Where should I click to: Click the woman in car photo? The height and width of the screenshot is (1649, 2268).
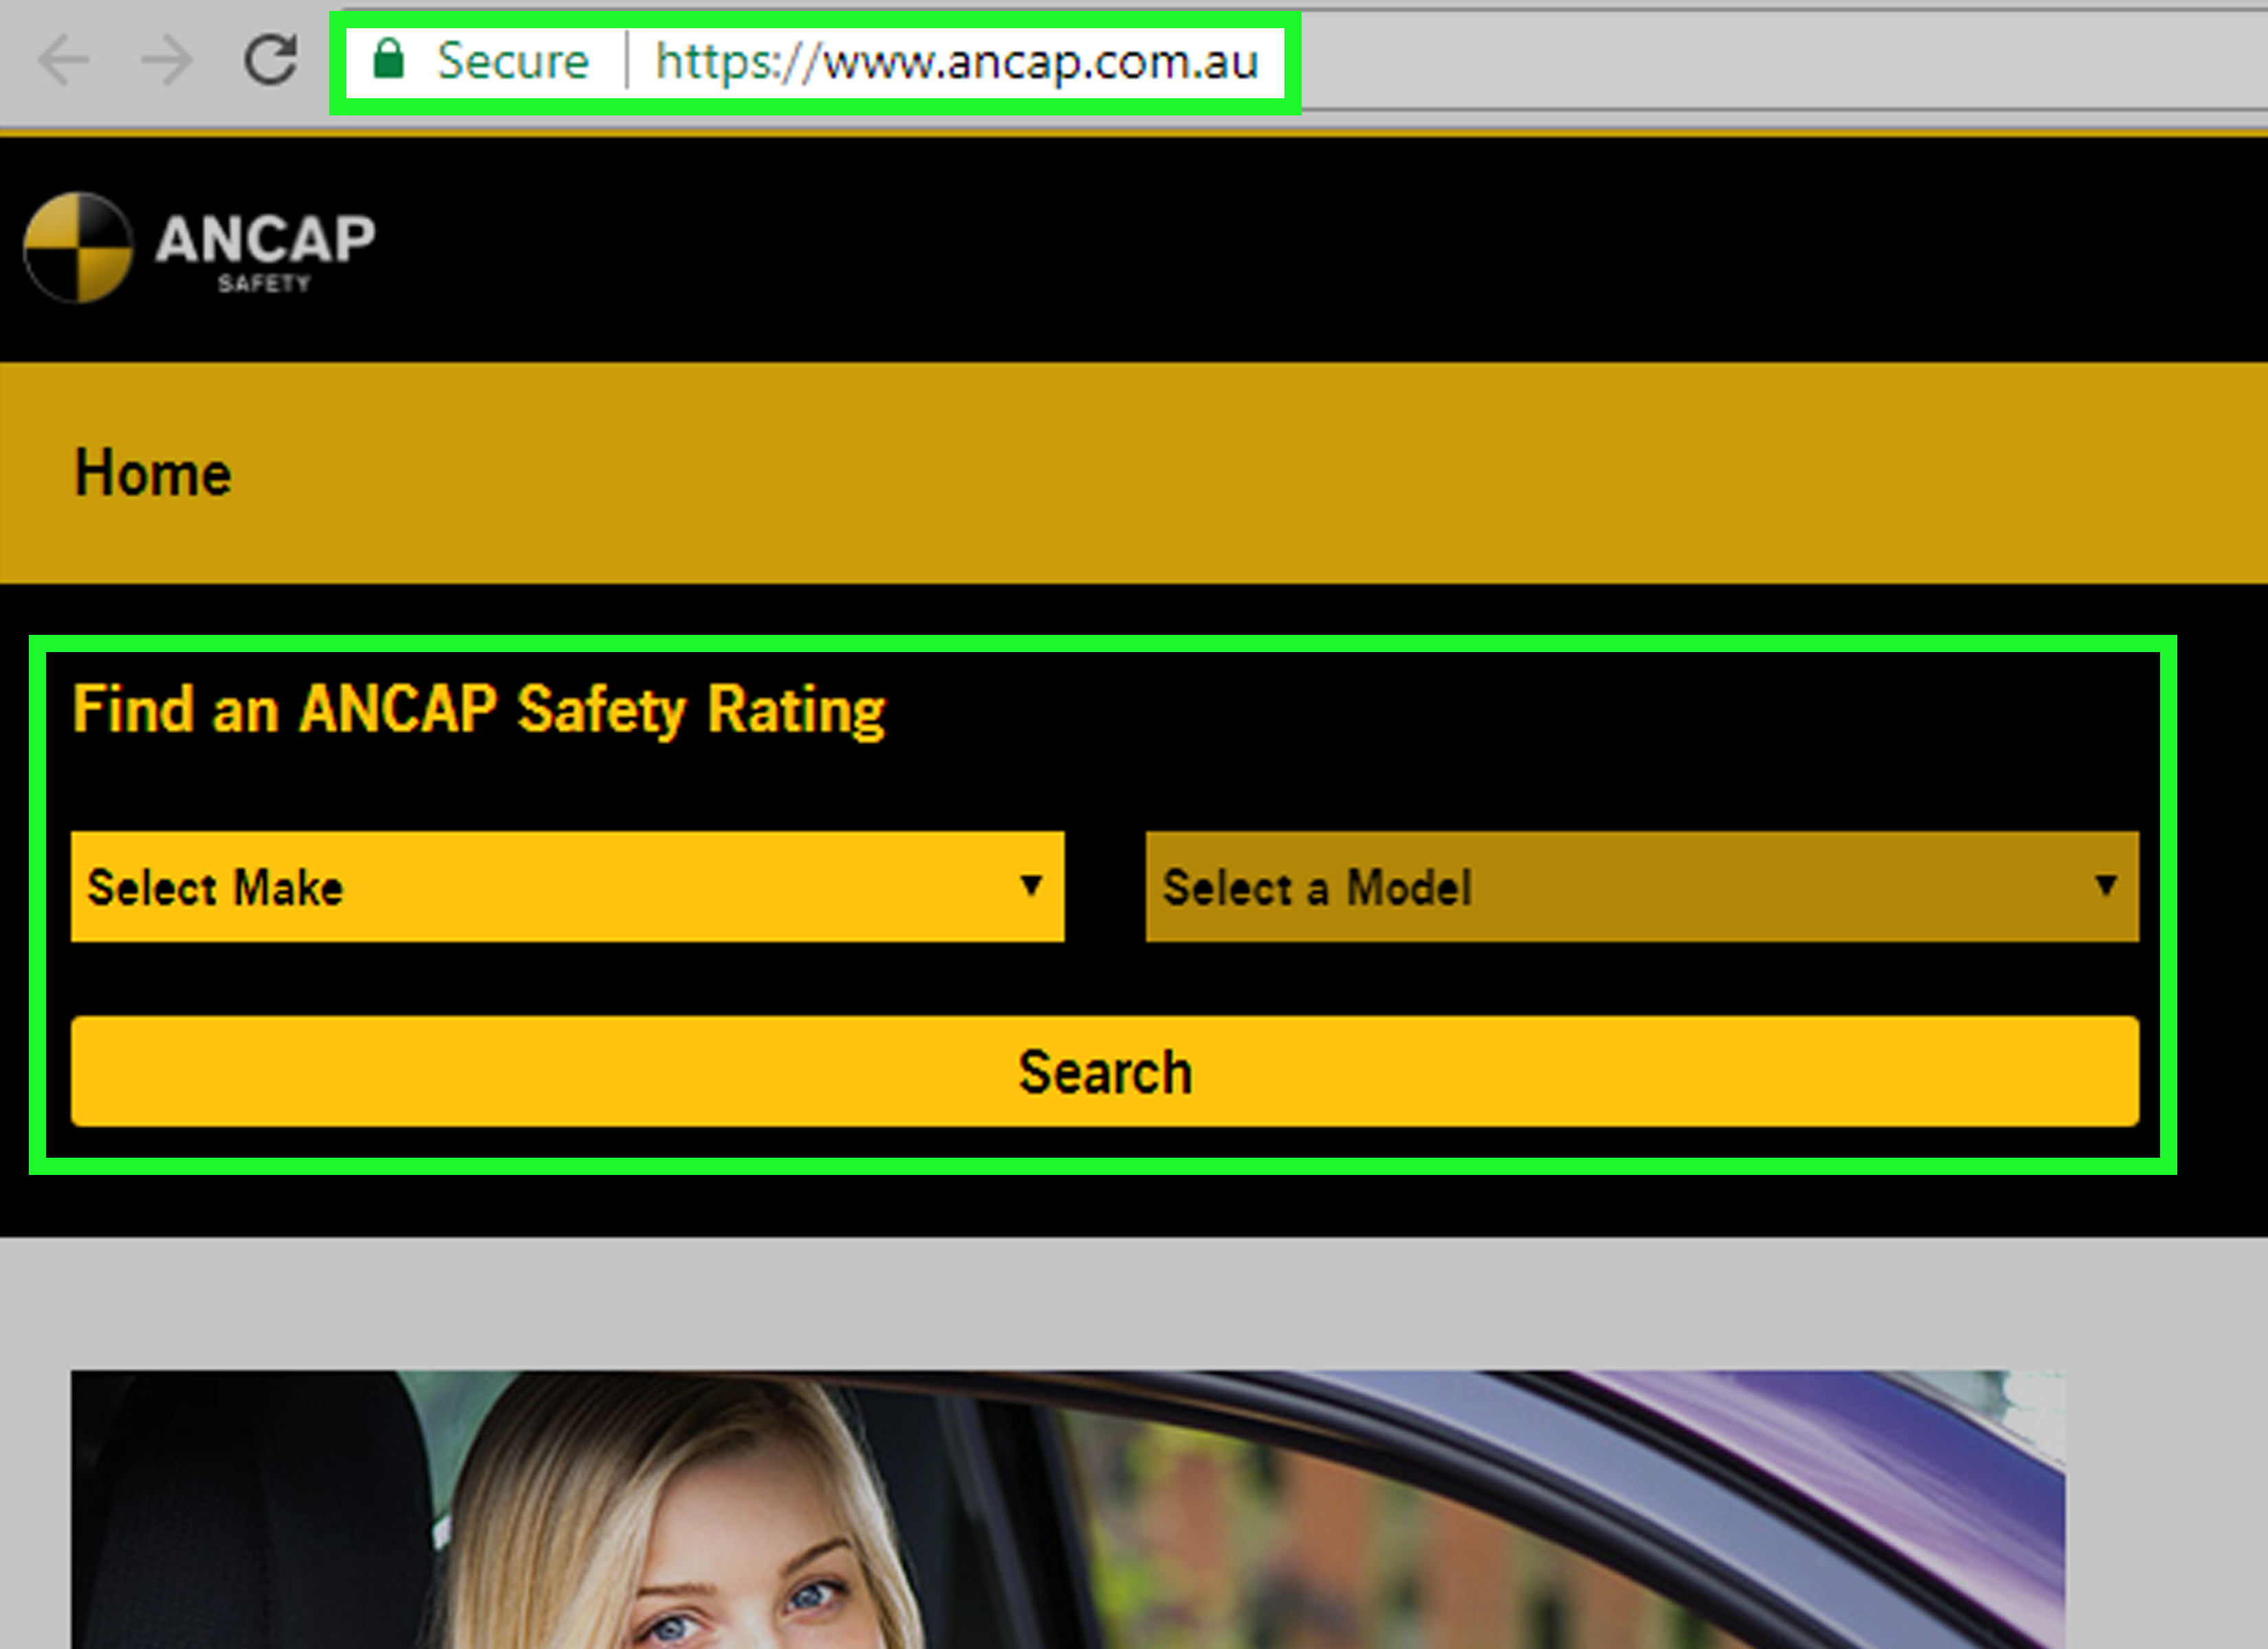point(1068,1509)
